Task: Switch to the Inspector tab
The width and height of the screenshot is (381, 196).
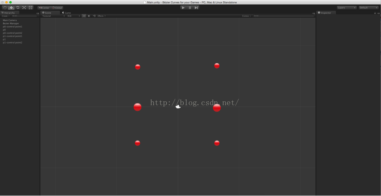Action: point(326,13)
